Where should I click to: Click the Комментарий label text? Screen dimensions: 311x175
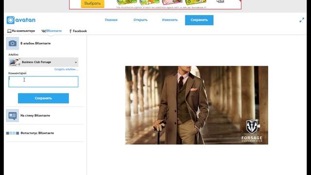pos(17,73)
